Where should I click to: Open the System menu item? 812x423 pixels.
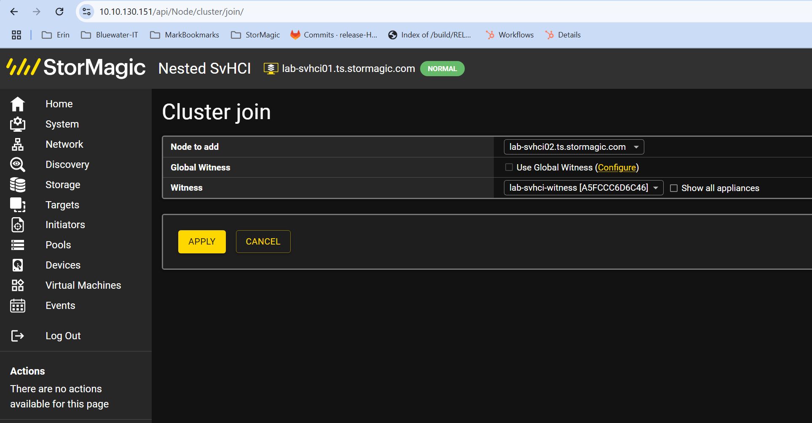pos(62,124)
